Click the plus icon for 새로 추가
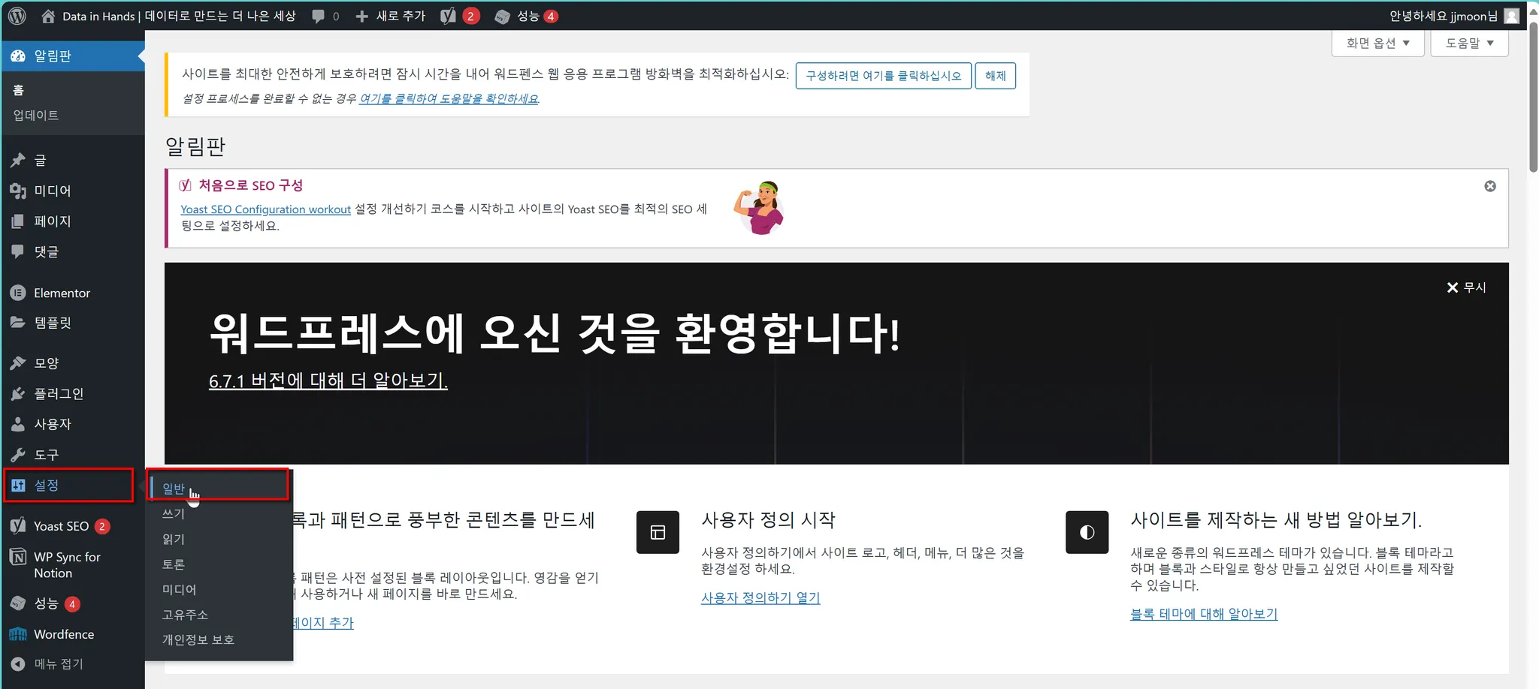 point(361,16)
